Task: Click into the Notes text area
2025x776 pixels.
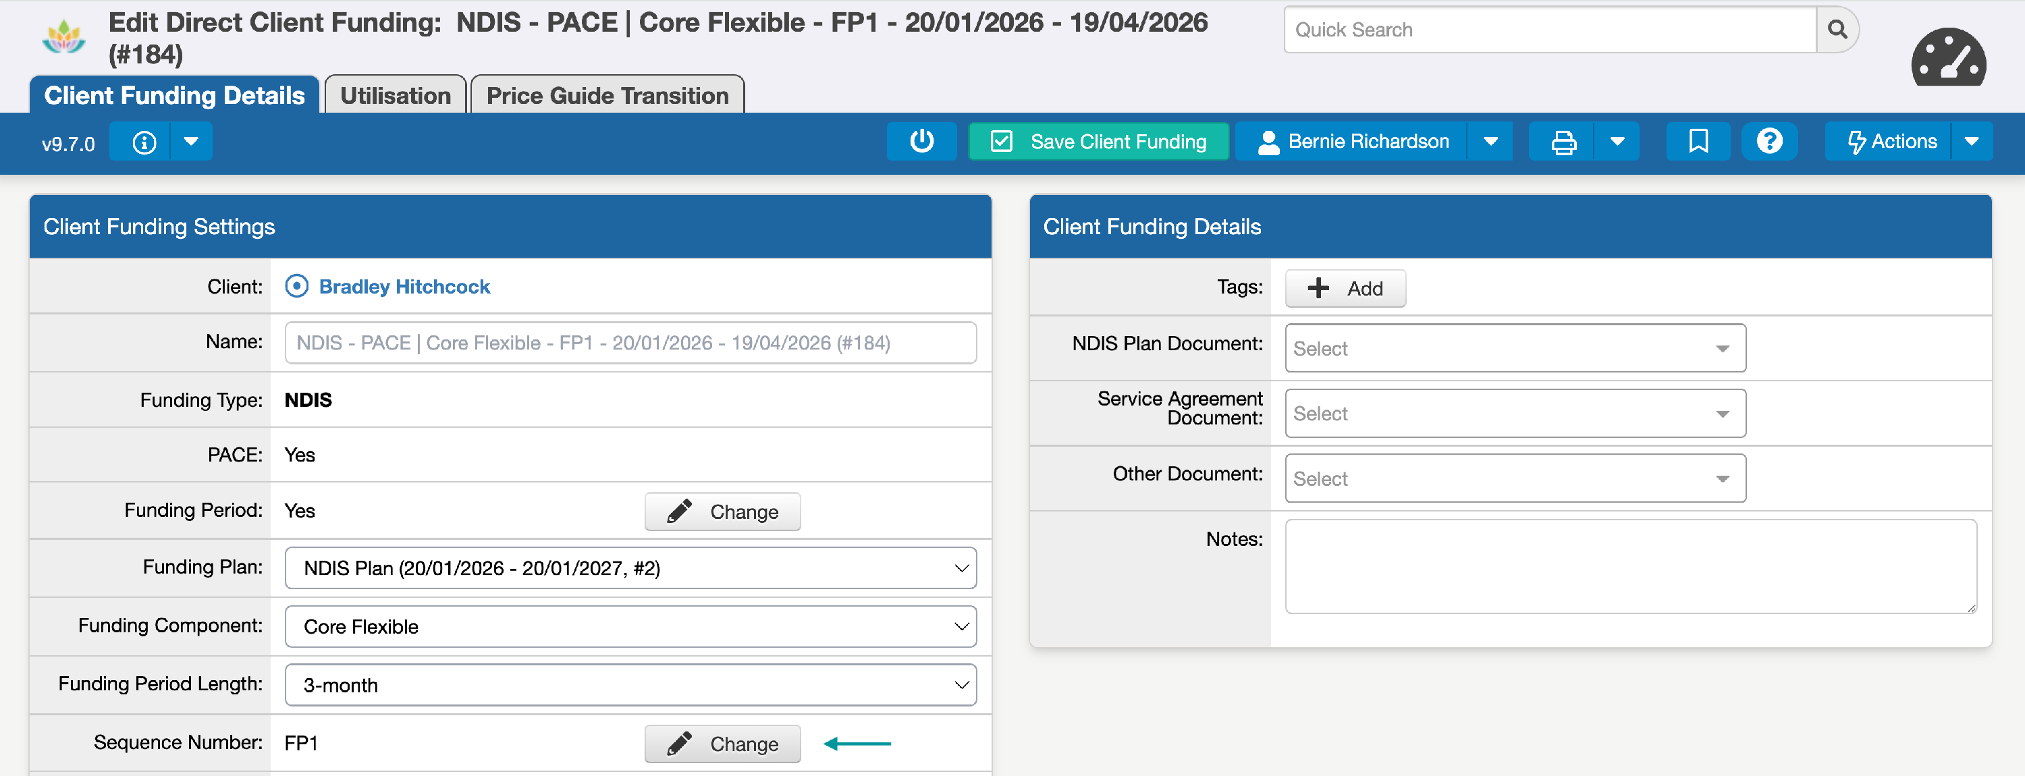Action: (1629, 566)
